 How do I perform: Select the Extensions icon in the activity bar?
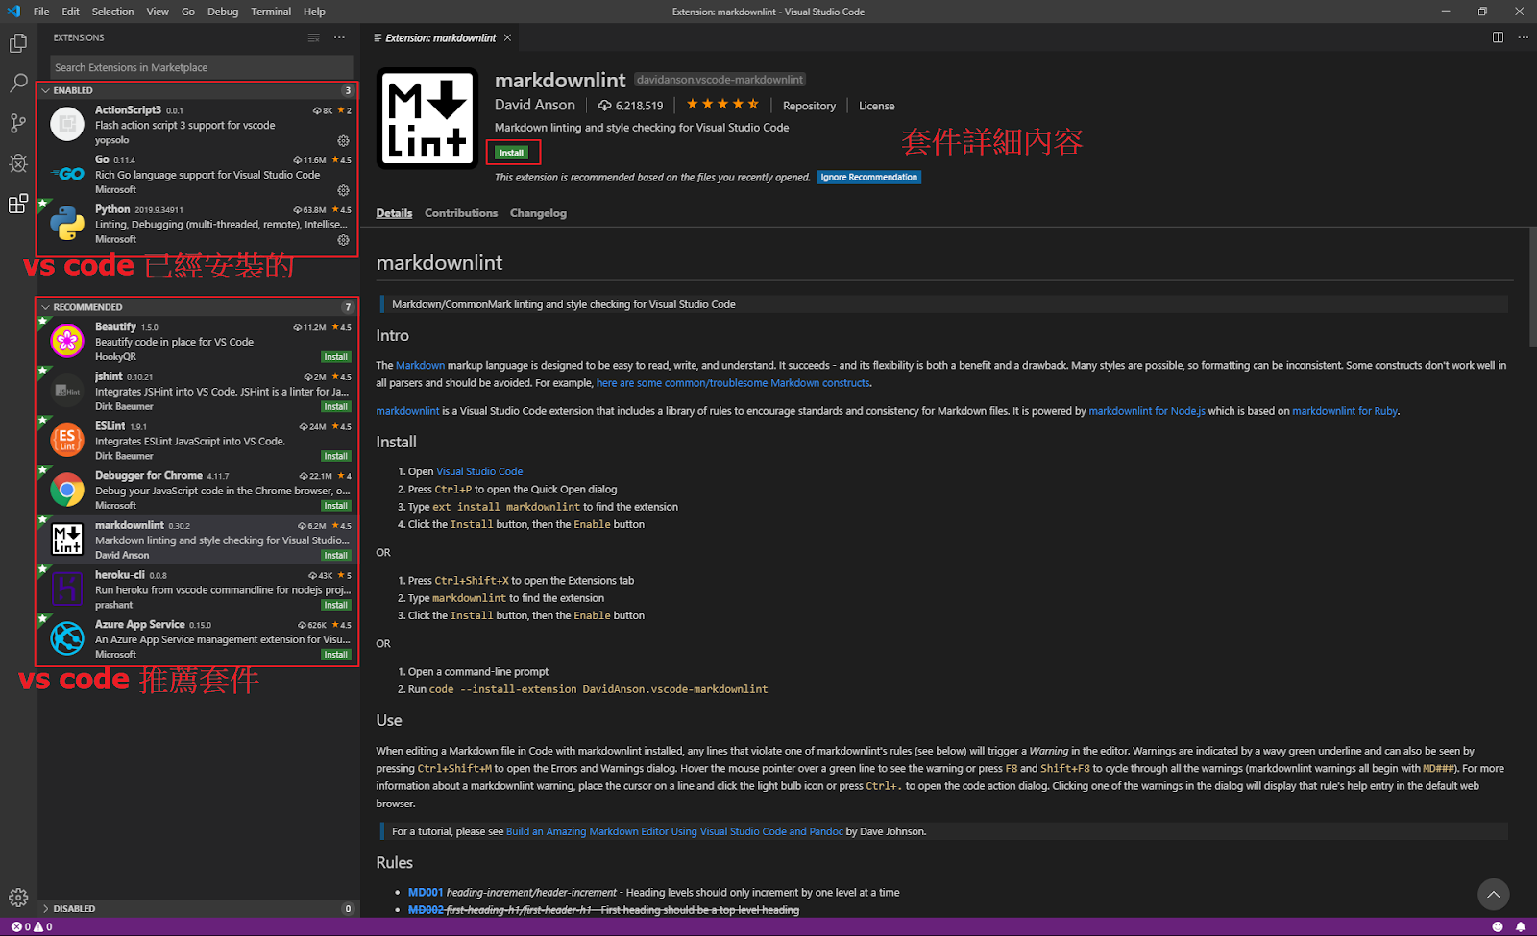[x=18, y=204]
